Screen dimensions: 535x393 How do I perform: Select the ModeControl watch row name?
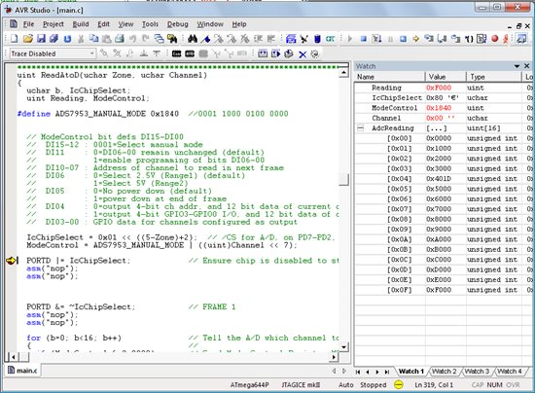394,108
